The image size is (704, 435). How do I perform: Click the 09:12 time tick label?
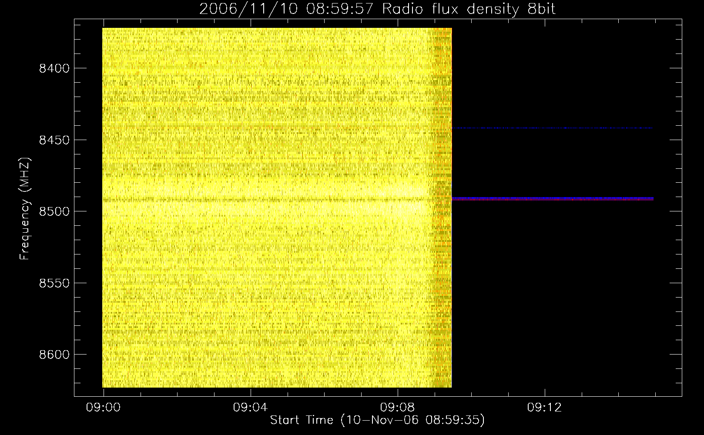pos(544,408)
